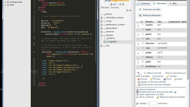Click the Eliminar de columnas centrales icon
The height and width of the screenshot is (107, 190).
(139, 85)
